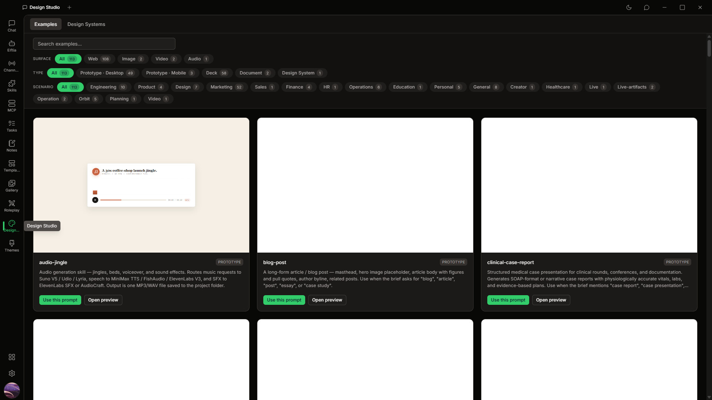Viewport: 712px width, 400px height.
Task: Filter scenario by Marketing
Action: [227, 87]
